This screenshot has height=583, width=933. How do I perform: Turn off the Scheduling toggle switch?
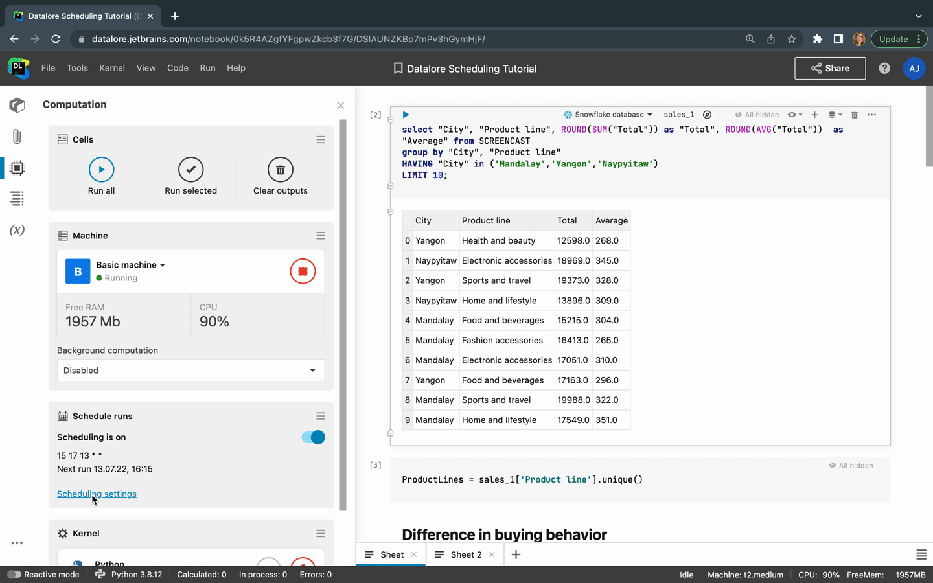point(313,437)
